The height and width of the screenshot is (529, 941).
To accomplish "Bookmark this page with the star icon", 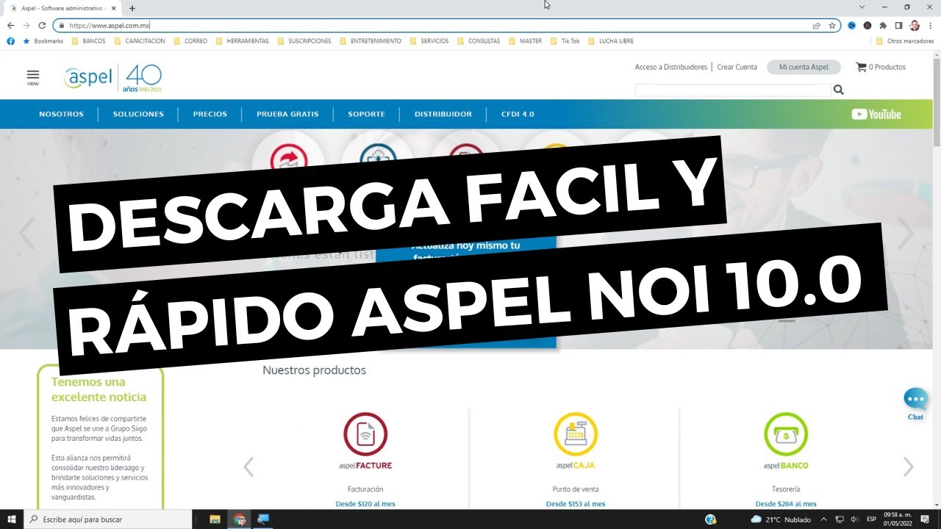I will coord(832,25).
